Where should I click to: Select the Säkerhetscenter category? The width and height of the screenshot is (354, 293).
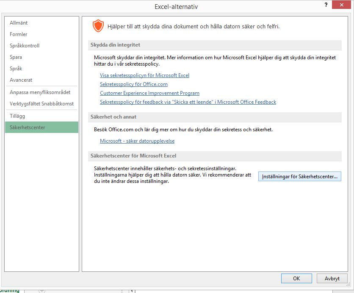tap(41, 127)
